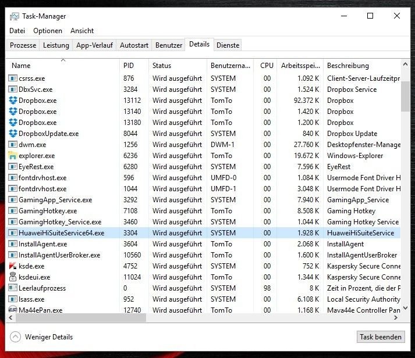
Task: Click the Local Security Authority description
Action: point(364,299)
